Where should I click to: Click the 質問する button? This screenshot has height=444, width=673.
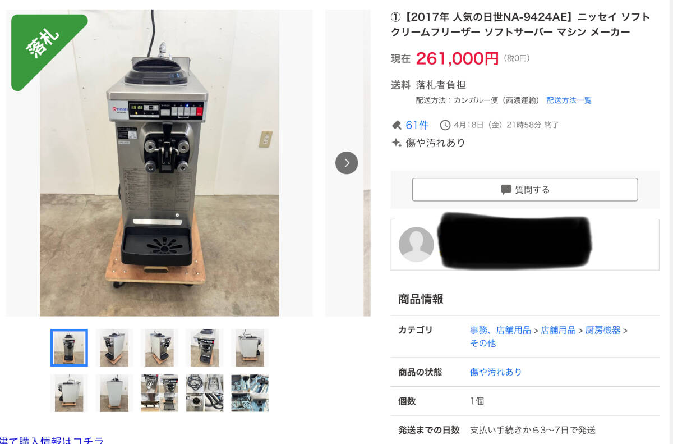pos(525,190)
